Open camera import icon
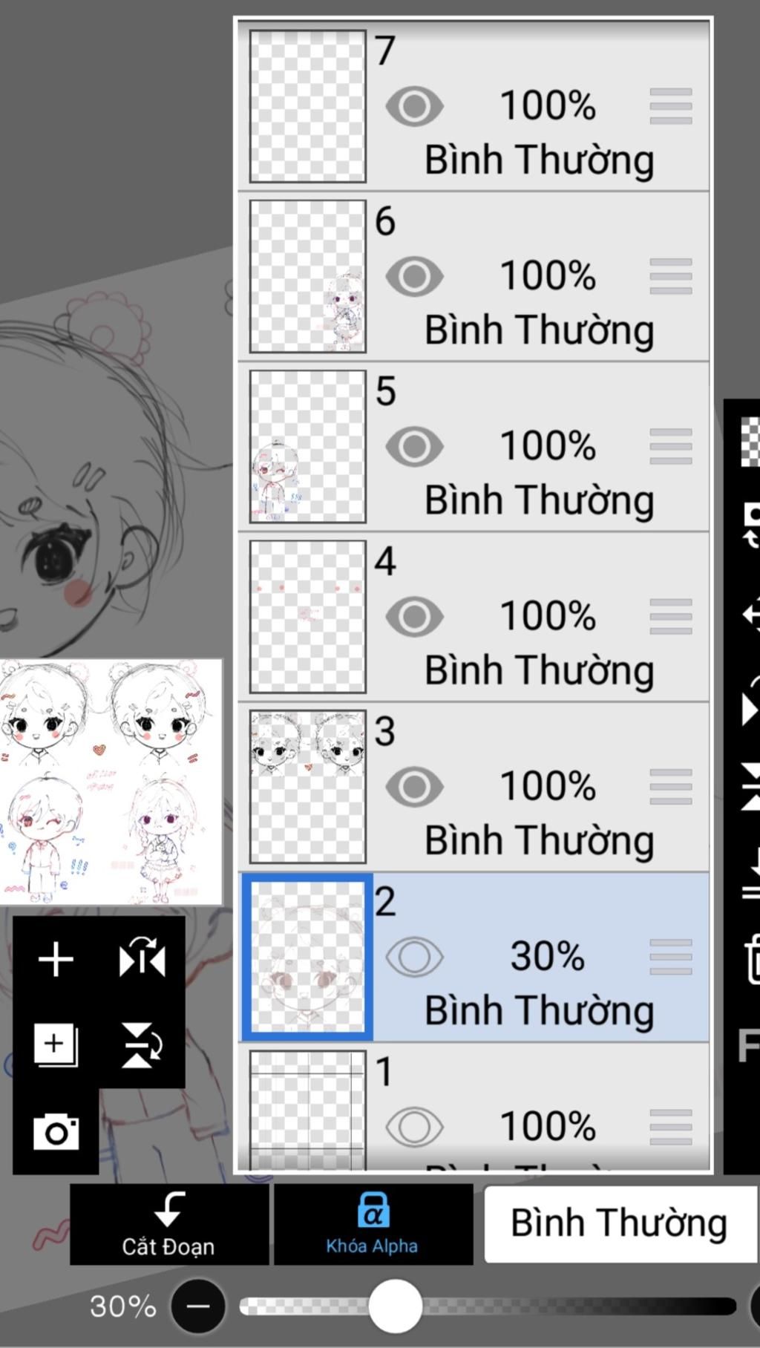The width and height of the screenshot is (760, 1348). click(x=56, y=1131)
